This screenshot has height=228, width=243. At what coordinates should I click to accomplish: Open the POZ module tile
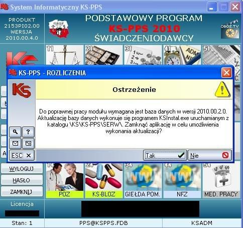pyautogui.click(x=64, y=180)
